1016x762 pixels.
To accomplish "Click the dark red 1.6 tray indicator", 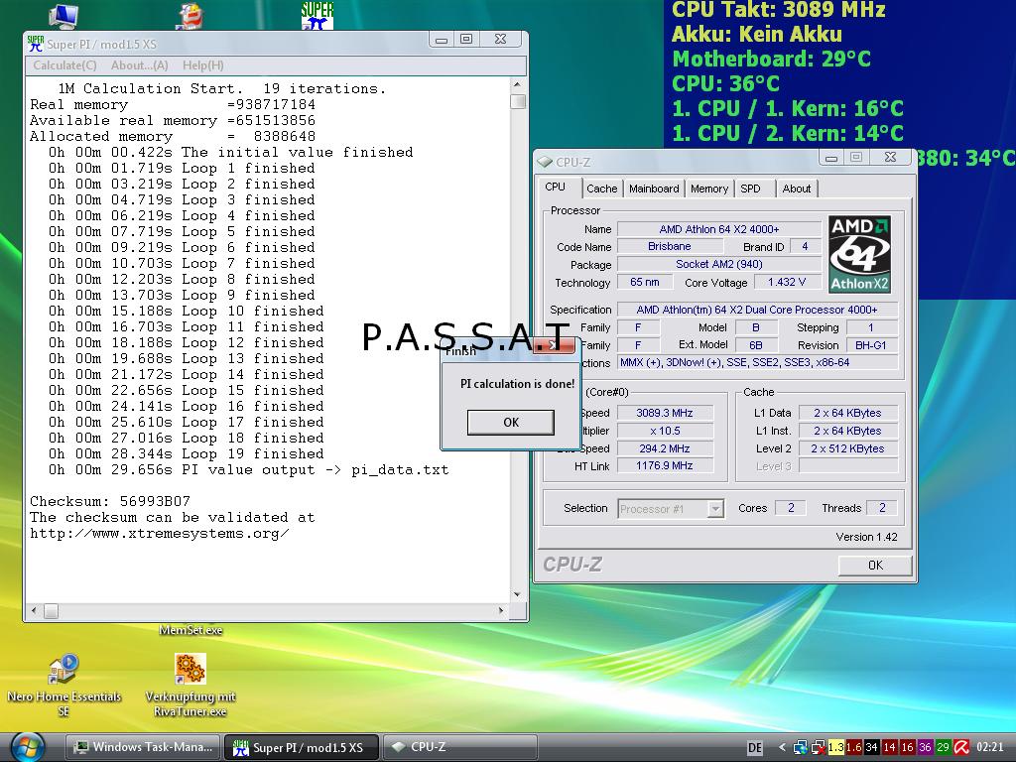I will pos(854,747).
